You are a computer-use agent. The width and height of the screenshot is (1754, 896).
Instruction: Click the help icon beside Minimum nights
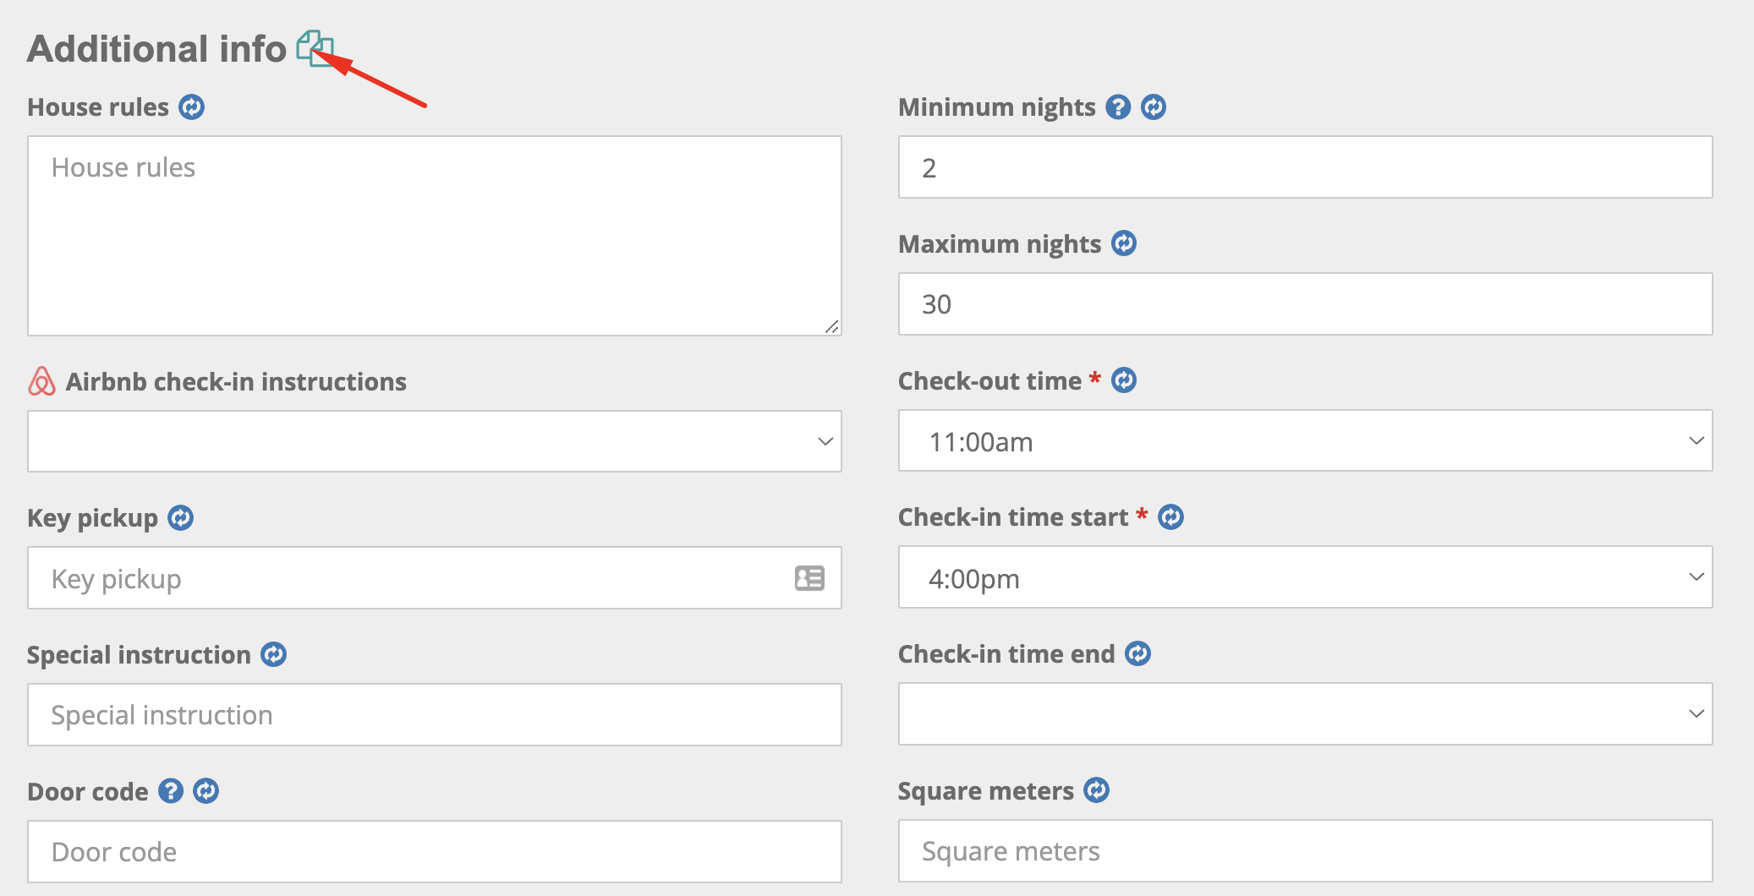(1118, 107)
